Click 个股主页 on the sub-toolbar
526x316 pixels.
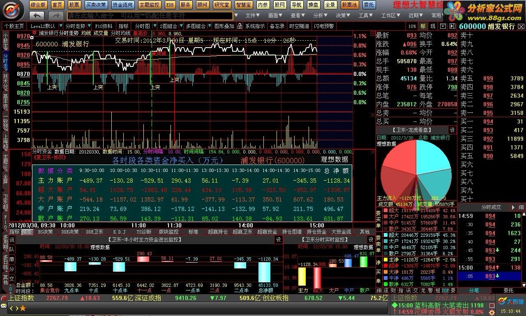pos(14,26)
